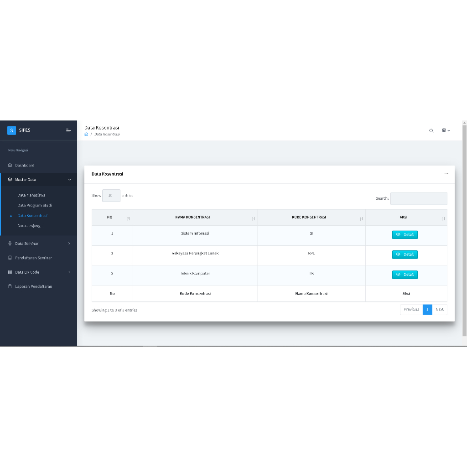This screenshot has height=467, width=467.
Task: Open Pendaftaran Seminar menu item
Action: (x=38, y=258)
